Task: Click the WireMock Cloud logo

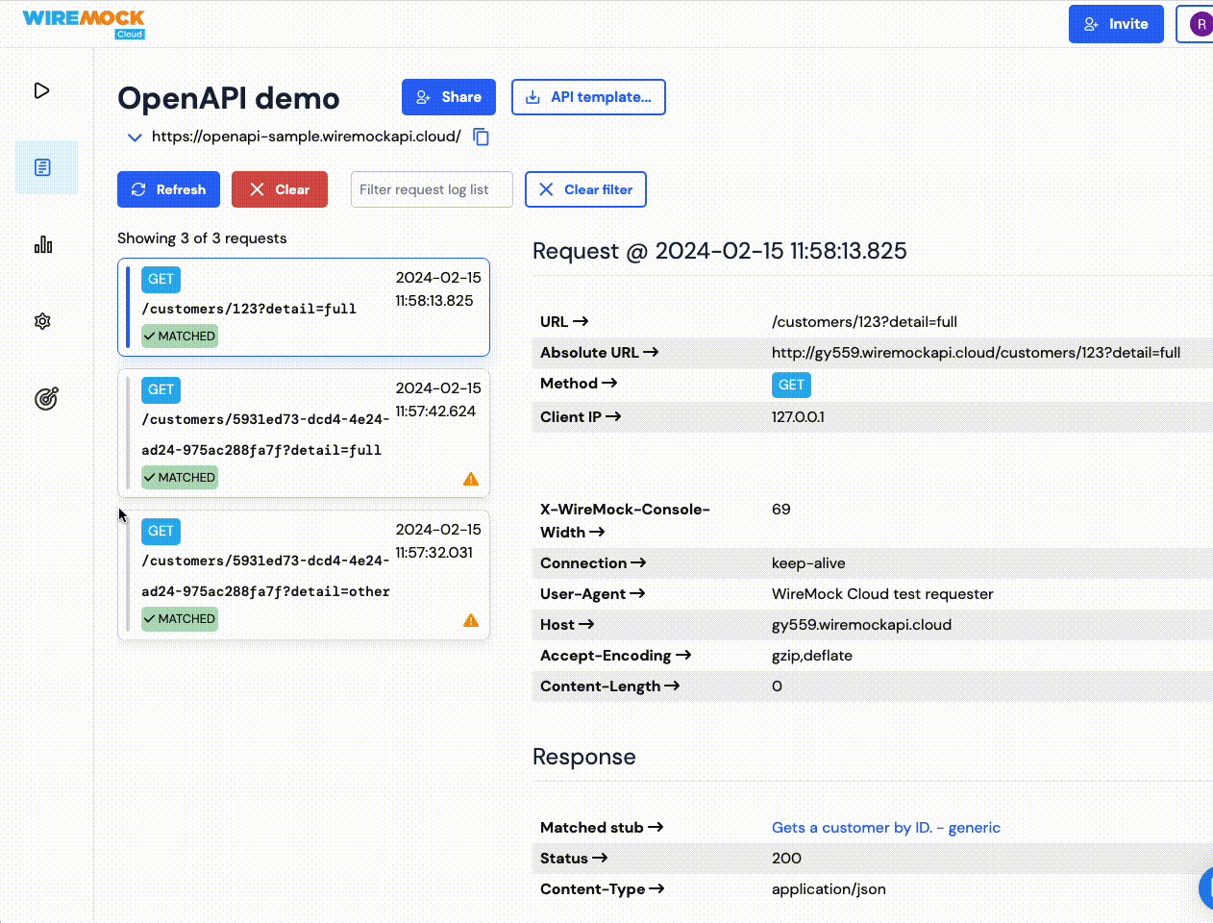Action: click(x=84, y=23)
